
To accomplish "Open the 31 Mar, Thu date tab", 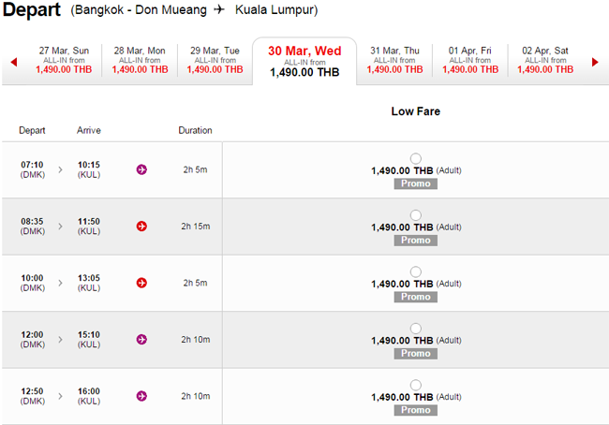I will 394,60.
